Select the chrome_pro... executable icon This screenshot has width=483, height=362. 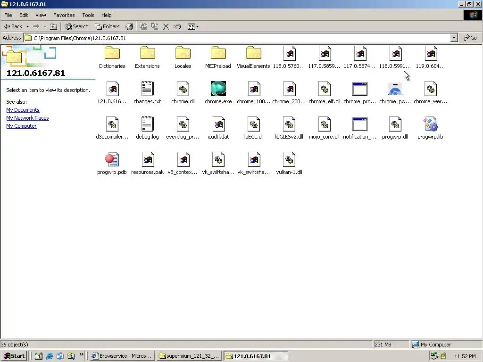[x=360, y=89]
